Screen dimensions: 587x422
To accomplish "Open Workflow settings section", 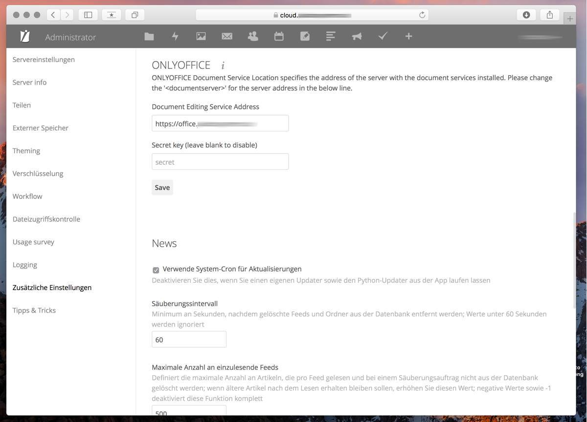I will pyautogui.click(x=27, y=196).
